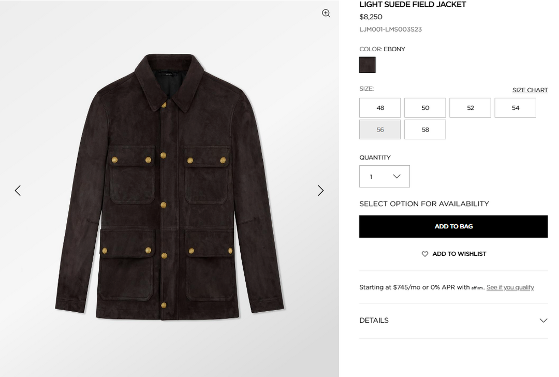The height and width of the screenshot is (377, 559).
Task: Click the suede jacket product image
Action: (x=169, y=186)
